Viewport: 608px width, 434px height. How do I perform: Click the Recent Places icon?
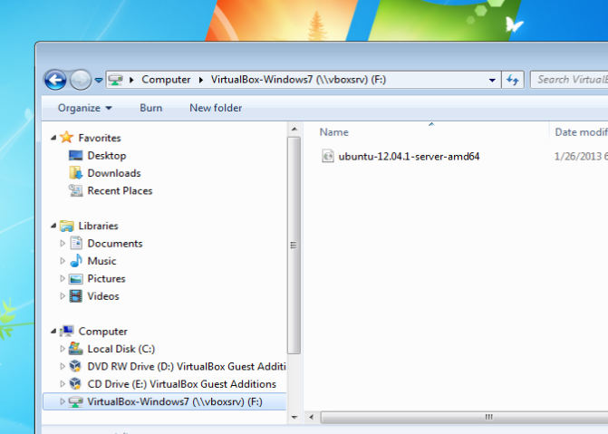(x=75, y=190)
